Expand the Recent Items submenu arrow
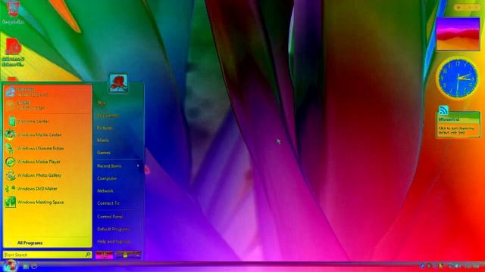 [138, 166]
